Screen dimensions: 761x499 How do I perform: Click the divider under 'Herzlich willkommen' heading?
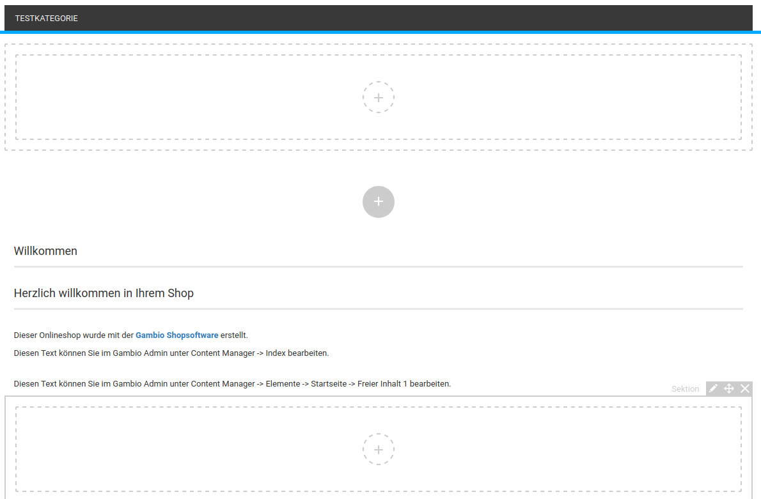379,309
